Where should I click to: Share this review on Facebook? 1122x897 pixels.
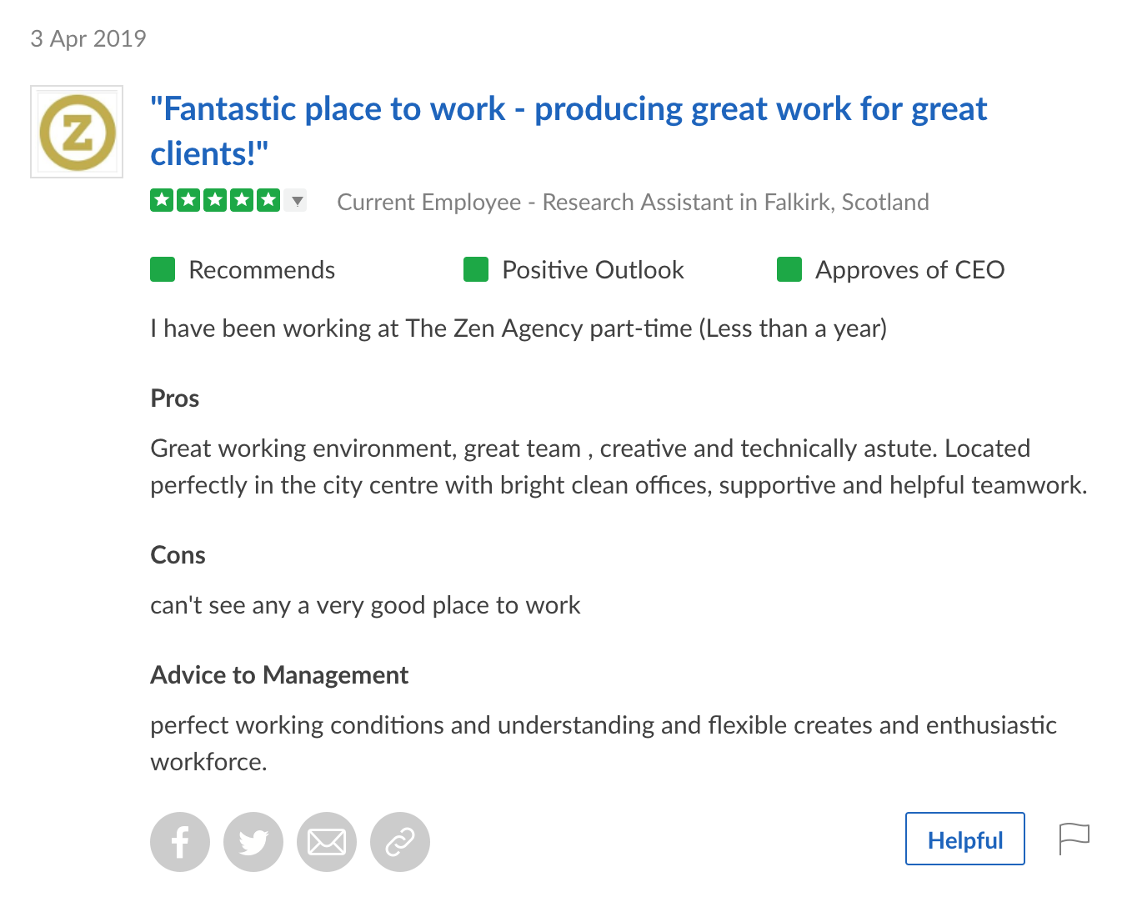[180, 842]
